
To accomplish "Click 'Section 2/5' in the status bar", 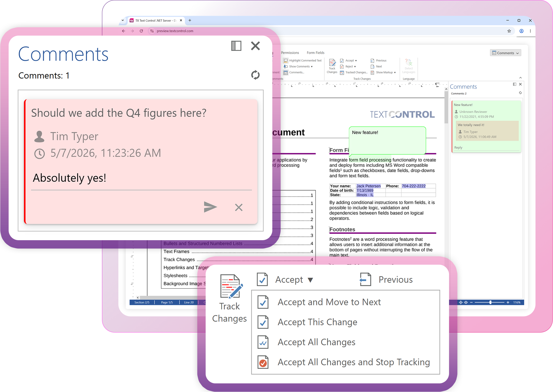I will [142, 302].
